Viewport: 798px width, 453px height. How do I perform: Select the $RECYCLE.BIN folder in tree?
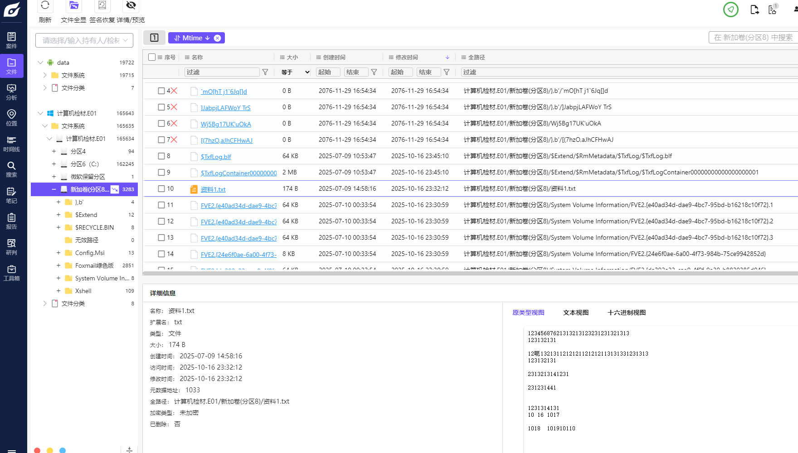(x=94, y=227)
